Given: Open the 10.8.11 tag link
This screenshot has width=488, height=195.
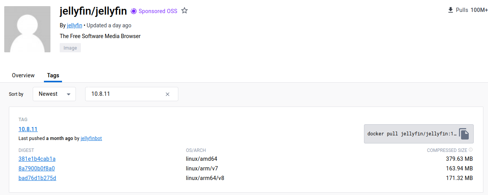Looking at the screenshot, I should (x=28, y=129).
